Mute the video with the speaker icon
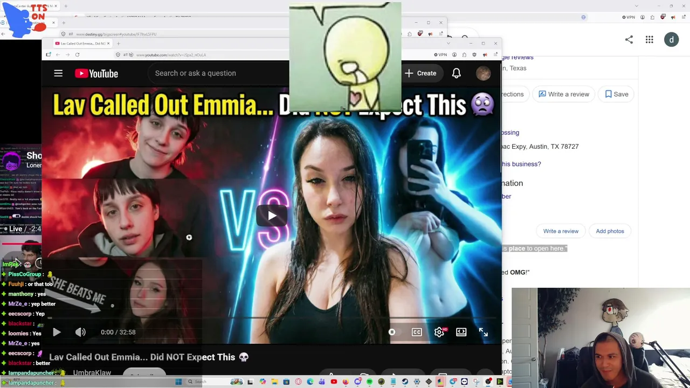Image resolution: width=690 pixels, height=388 pixels. pyautogui.click(x=80, y=332)
